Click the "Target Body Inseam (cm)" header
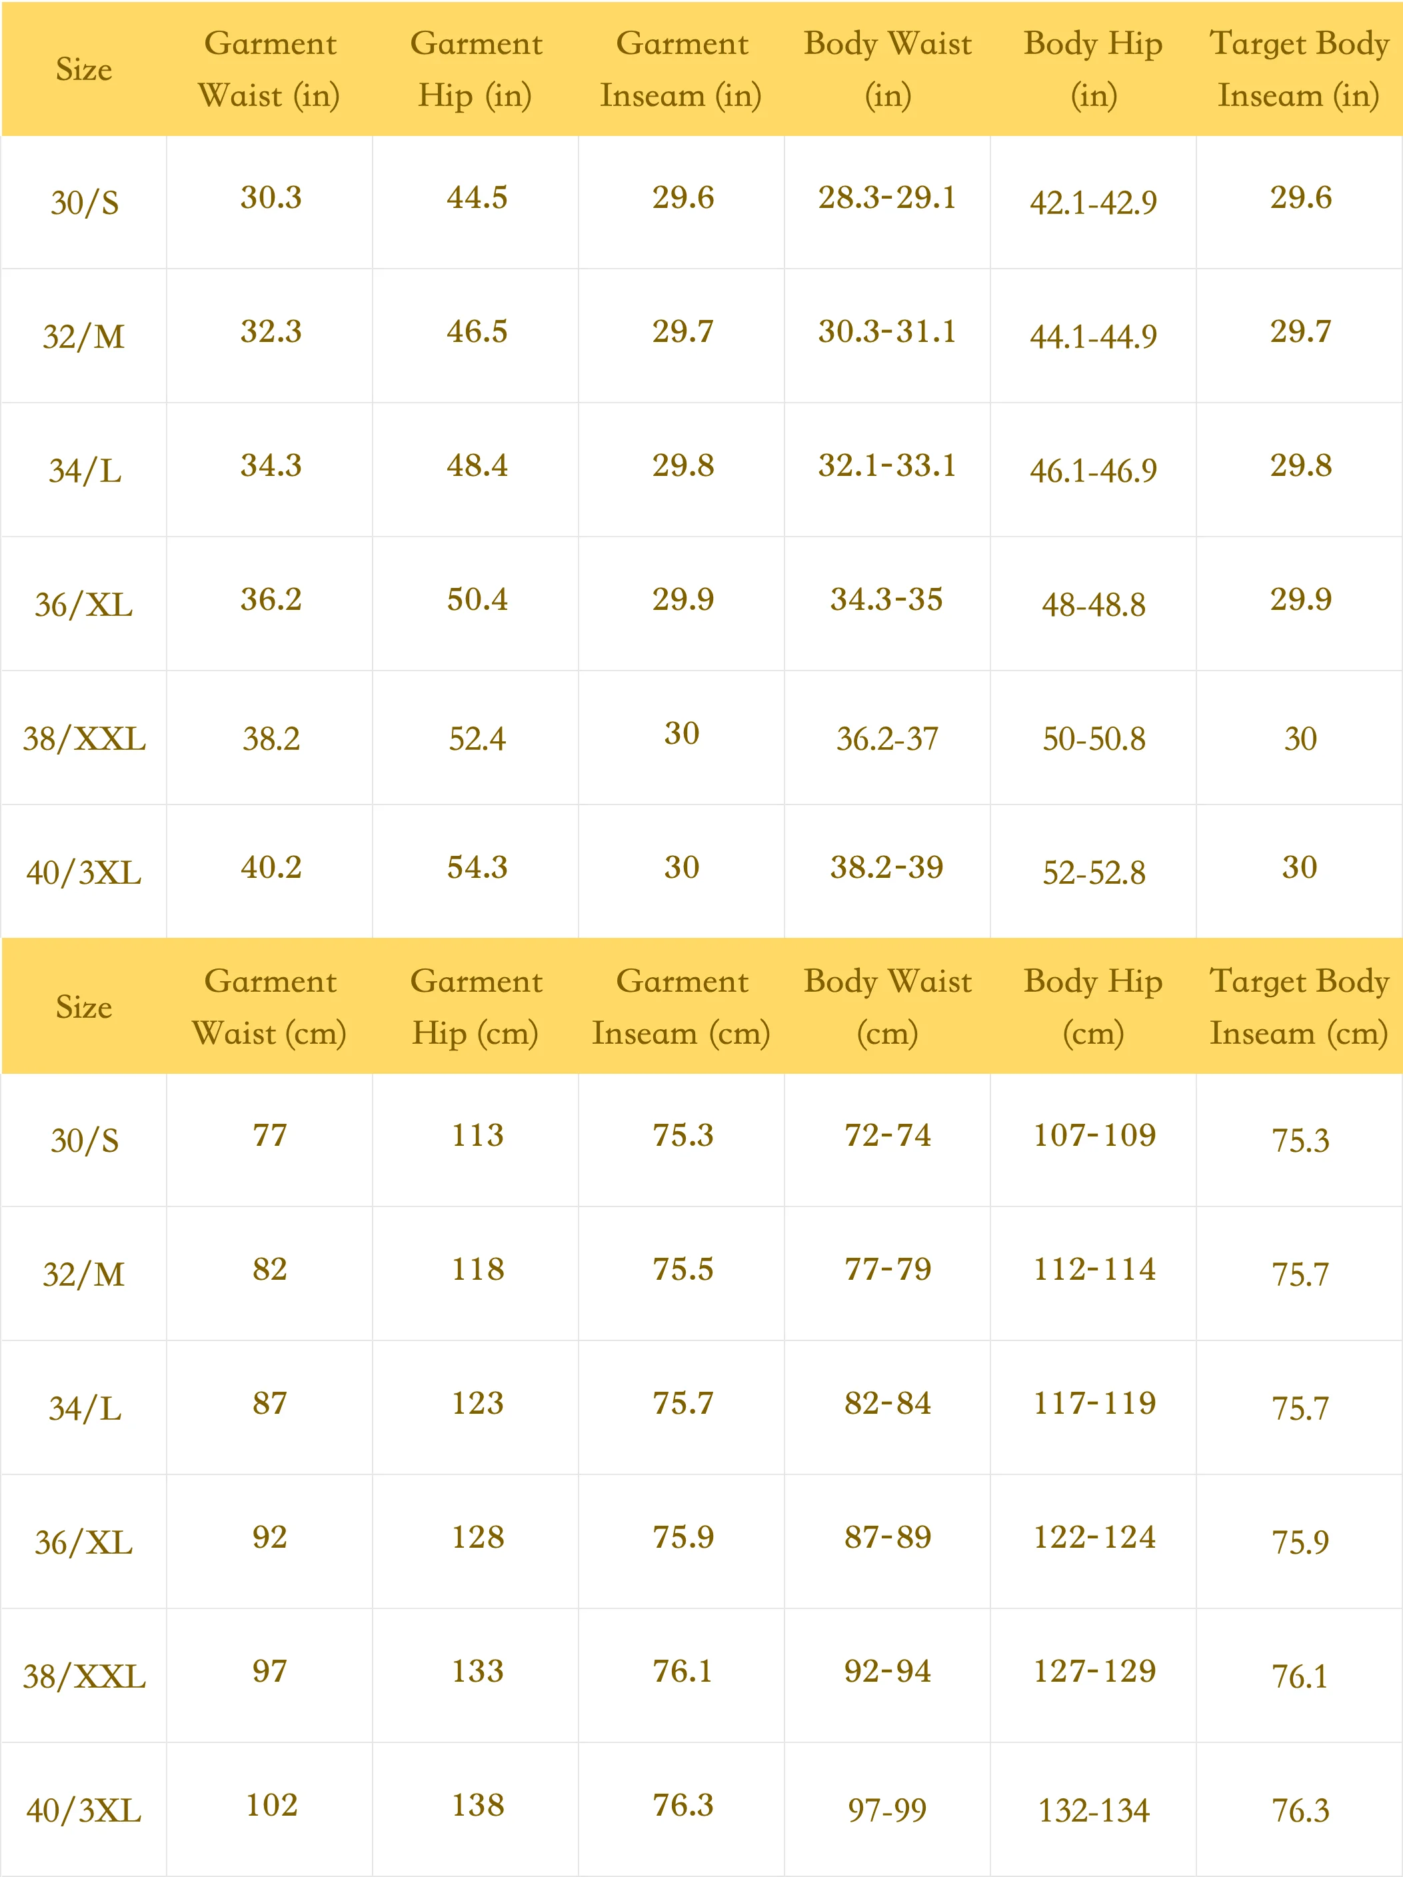Image resolution: width=1403 pixels, height=1877 pixels. point(1298,1007)
